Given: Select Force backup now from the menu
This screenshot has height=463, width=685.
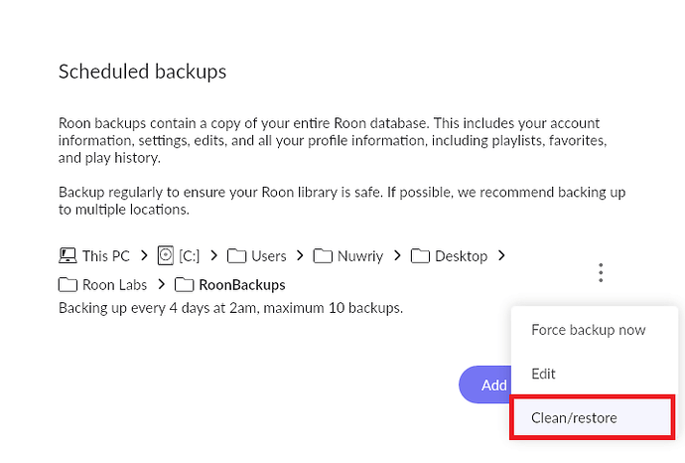Looking at the screenshot, I should (588, 330).
